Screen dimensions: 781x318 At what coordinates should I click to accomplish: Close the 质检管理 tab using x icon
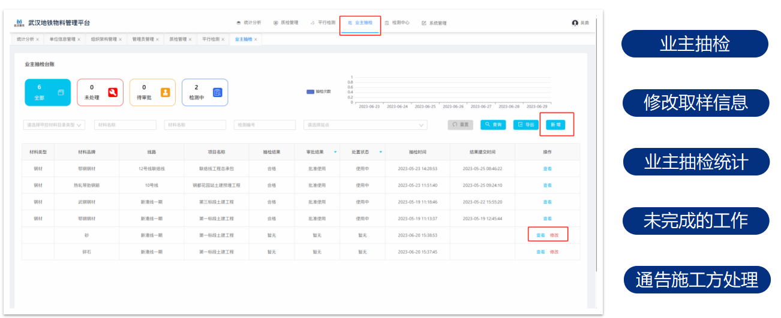190,40
